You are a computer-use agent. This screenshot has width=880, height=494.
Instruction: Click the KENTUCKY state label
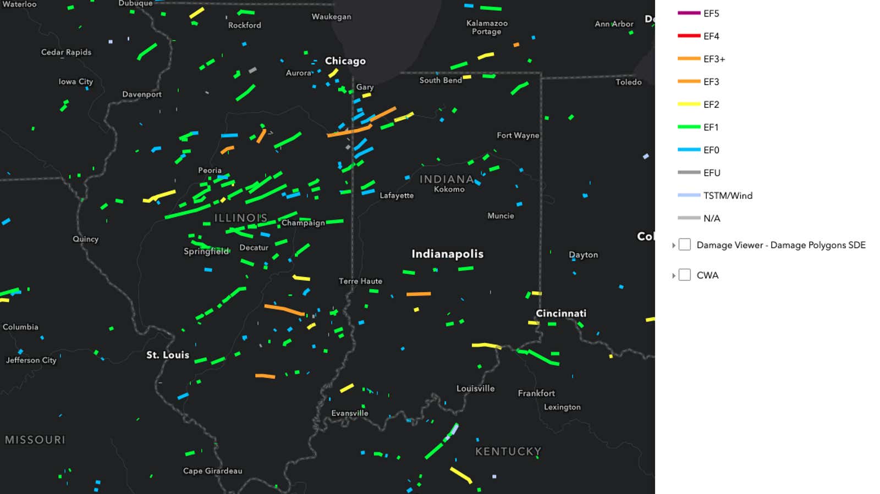coord(508,452)
